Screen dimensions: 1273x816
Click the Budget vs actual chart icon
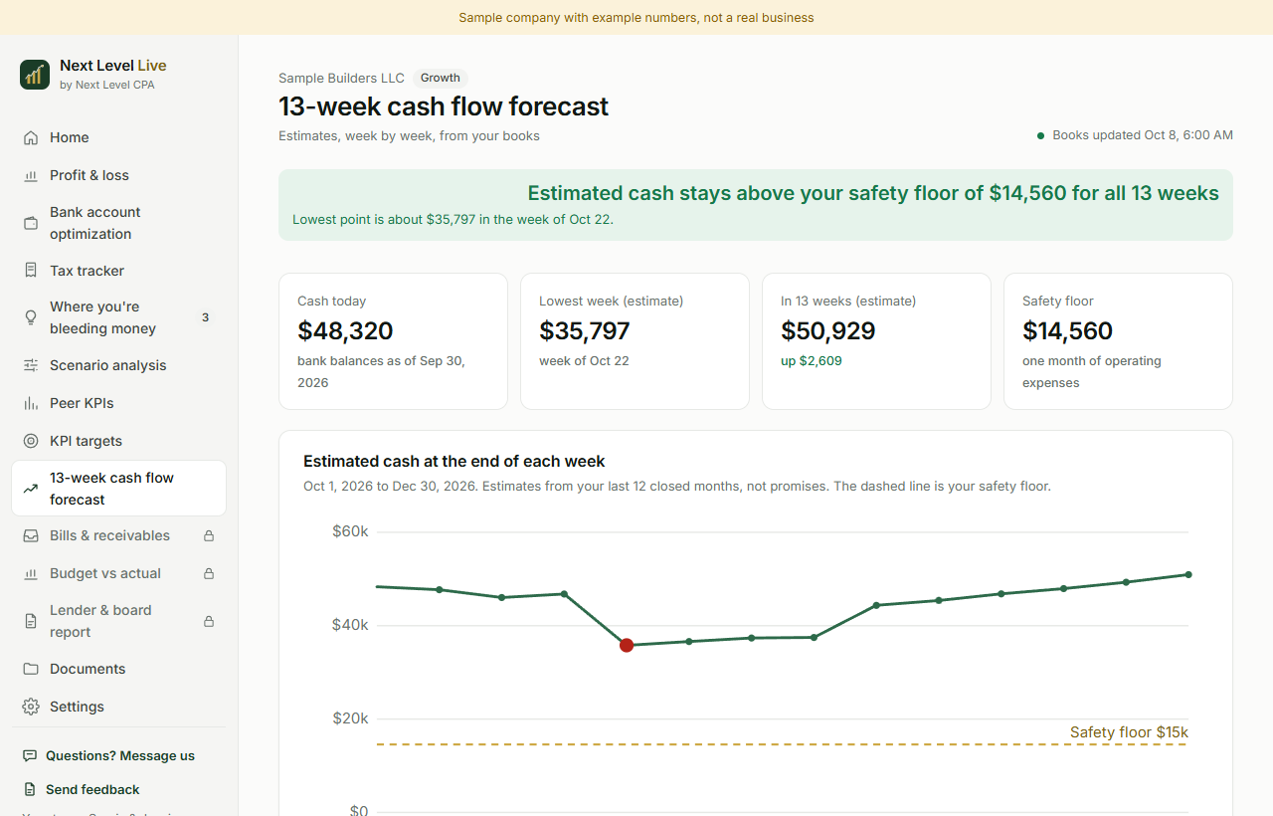point(31,573)
